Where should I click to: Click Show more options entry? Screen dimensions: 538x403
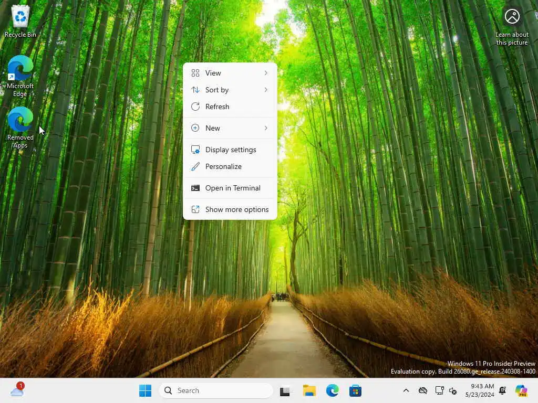[x=230, y=209]
